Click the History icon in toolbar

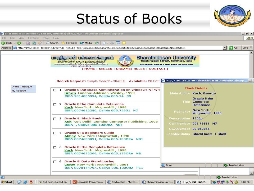coord(97,43)
